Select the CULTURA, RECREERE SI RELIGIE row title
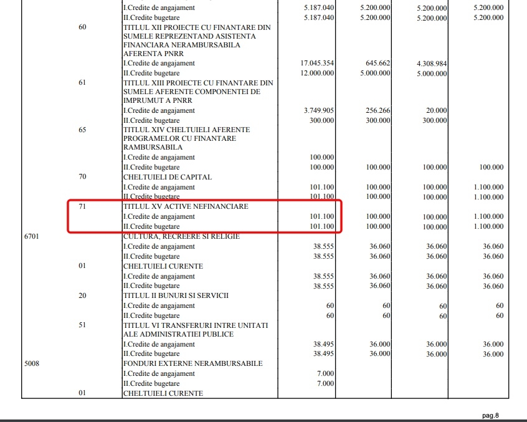 click(181, 236)
